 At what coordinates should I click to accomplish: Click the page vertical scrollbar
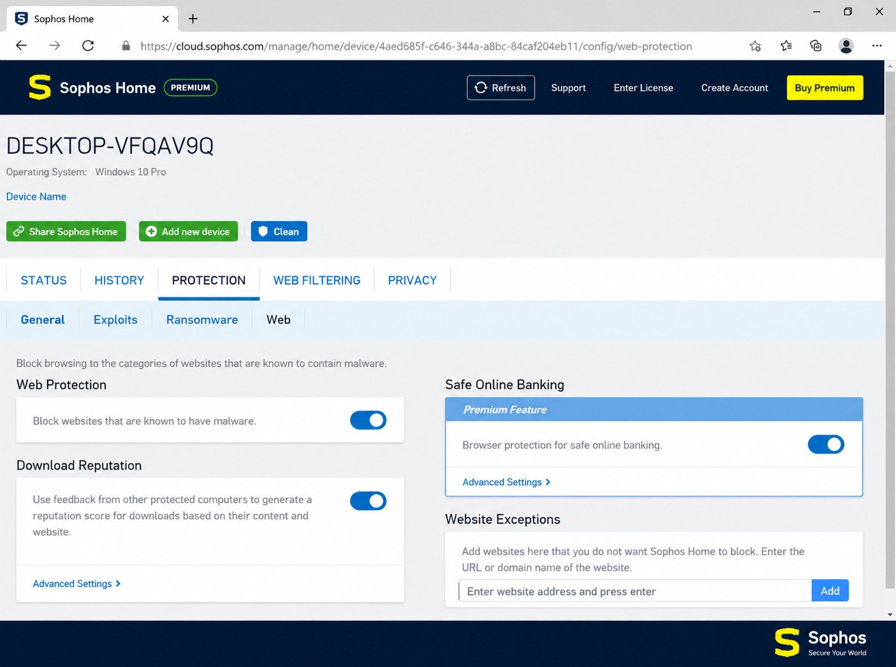pyautogui.click(x=890, y=330)
